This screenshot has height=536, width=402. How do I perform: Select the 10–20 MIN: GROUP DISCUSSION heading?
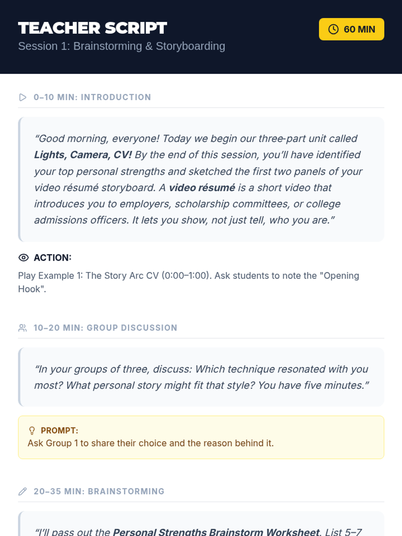click(x=105, y=328)
